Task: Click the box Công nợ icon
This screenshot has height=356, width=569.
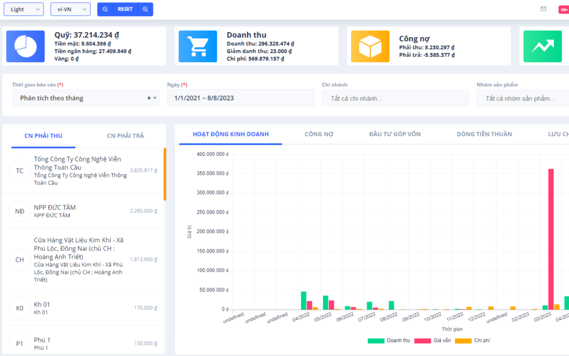Action: tap(370, 46)
